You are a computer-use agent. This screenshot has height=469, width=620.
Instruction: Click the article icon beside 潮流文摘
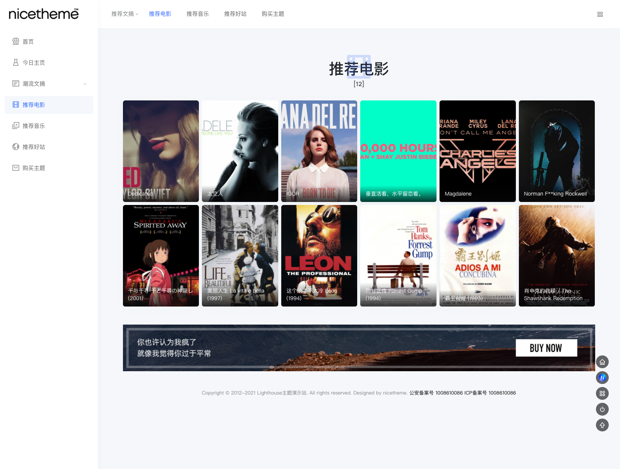[x=16, y=83]
